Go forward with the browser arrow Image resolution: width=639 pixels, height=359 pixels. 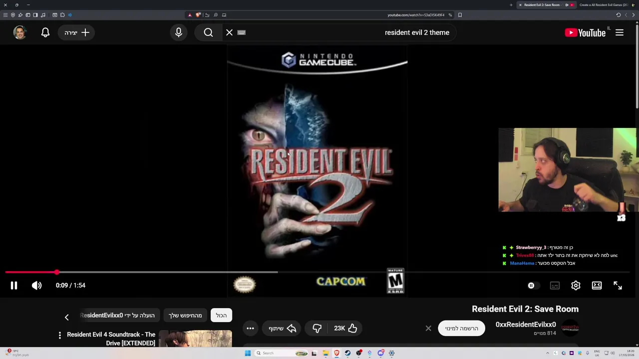(626, 15)
